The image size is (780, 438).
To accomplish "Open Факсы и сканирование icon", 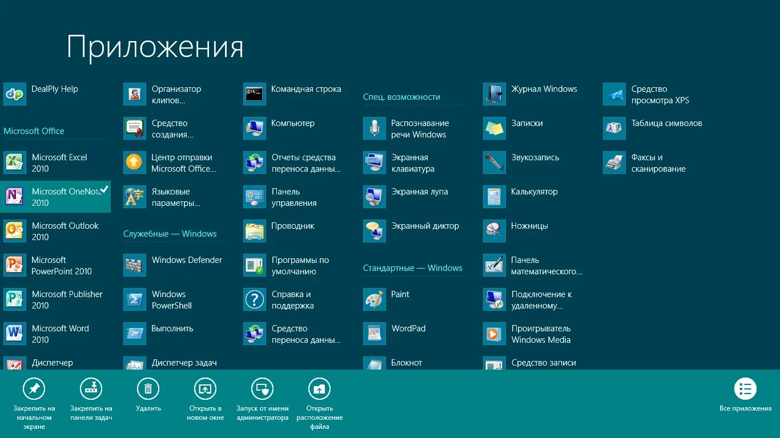I will (x=614, y=163).
